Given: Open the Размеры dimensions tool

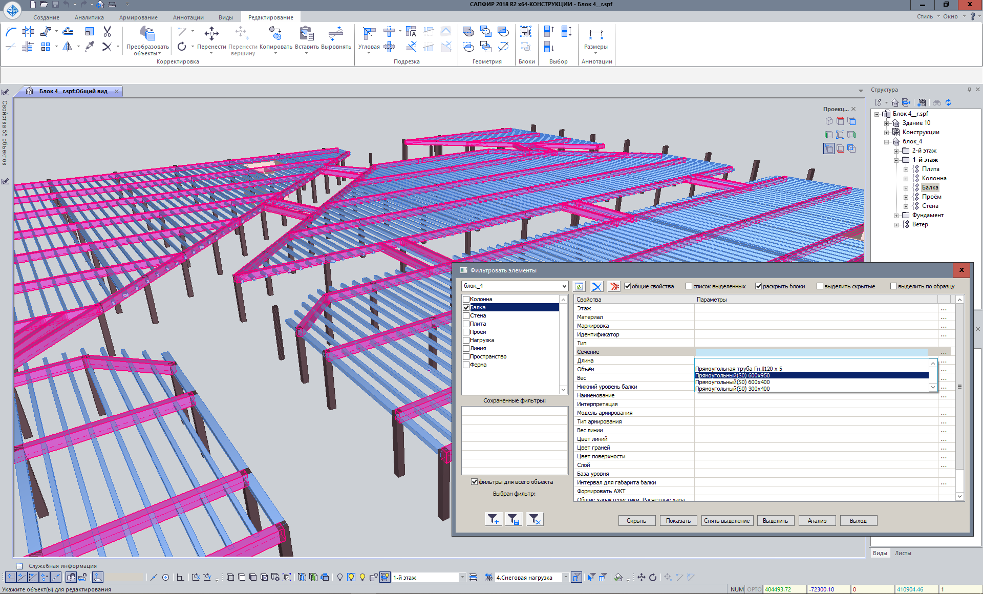Looking at the screenshot, I should 595,36.
